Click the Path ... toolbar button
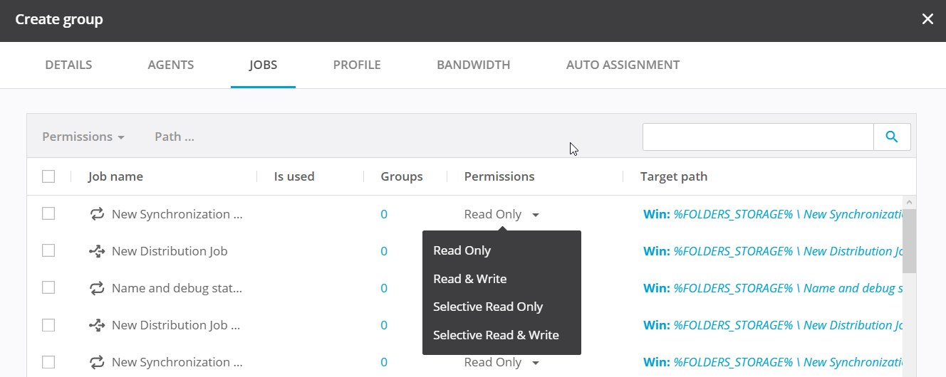This screenshot has height=377, width=946. pos(175,137)
